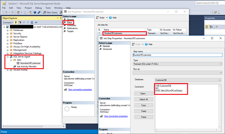Open the Run as dropdown
This screenshot has height=134, width=225.
tap(177, 73)
